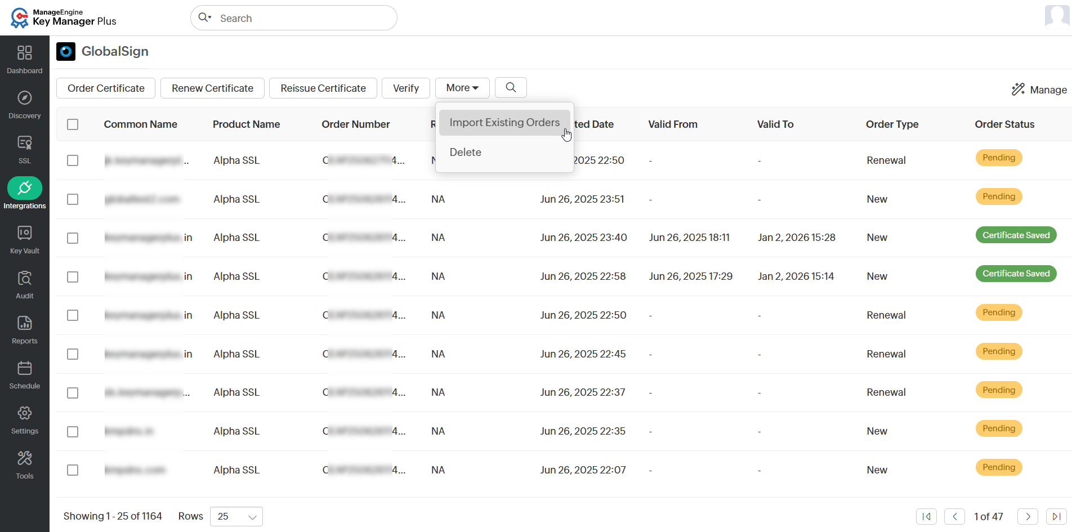The image size is (1072, 532).
Task: Sort by Order Status column header
Action: coord(1005,124)
